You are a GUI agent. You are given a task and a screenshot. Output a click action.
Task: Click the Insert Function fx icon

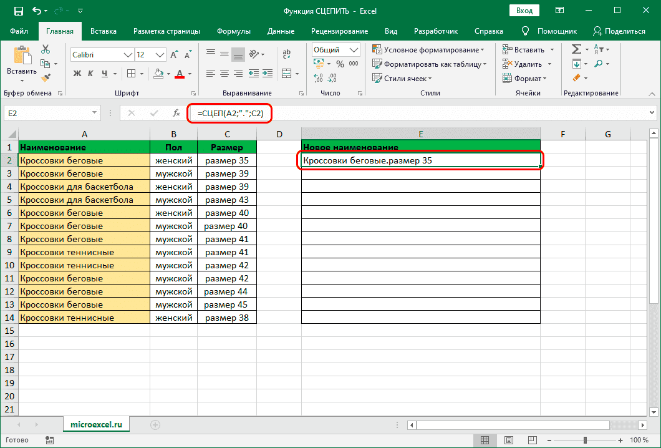click(x=176, y=113)
